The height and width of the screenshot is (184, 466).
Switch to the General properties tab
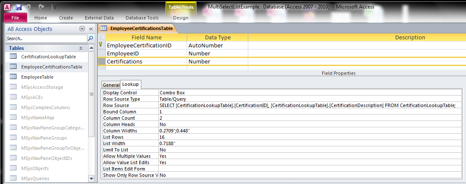click(x=111, y=85)
